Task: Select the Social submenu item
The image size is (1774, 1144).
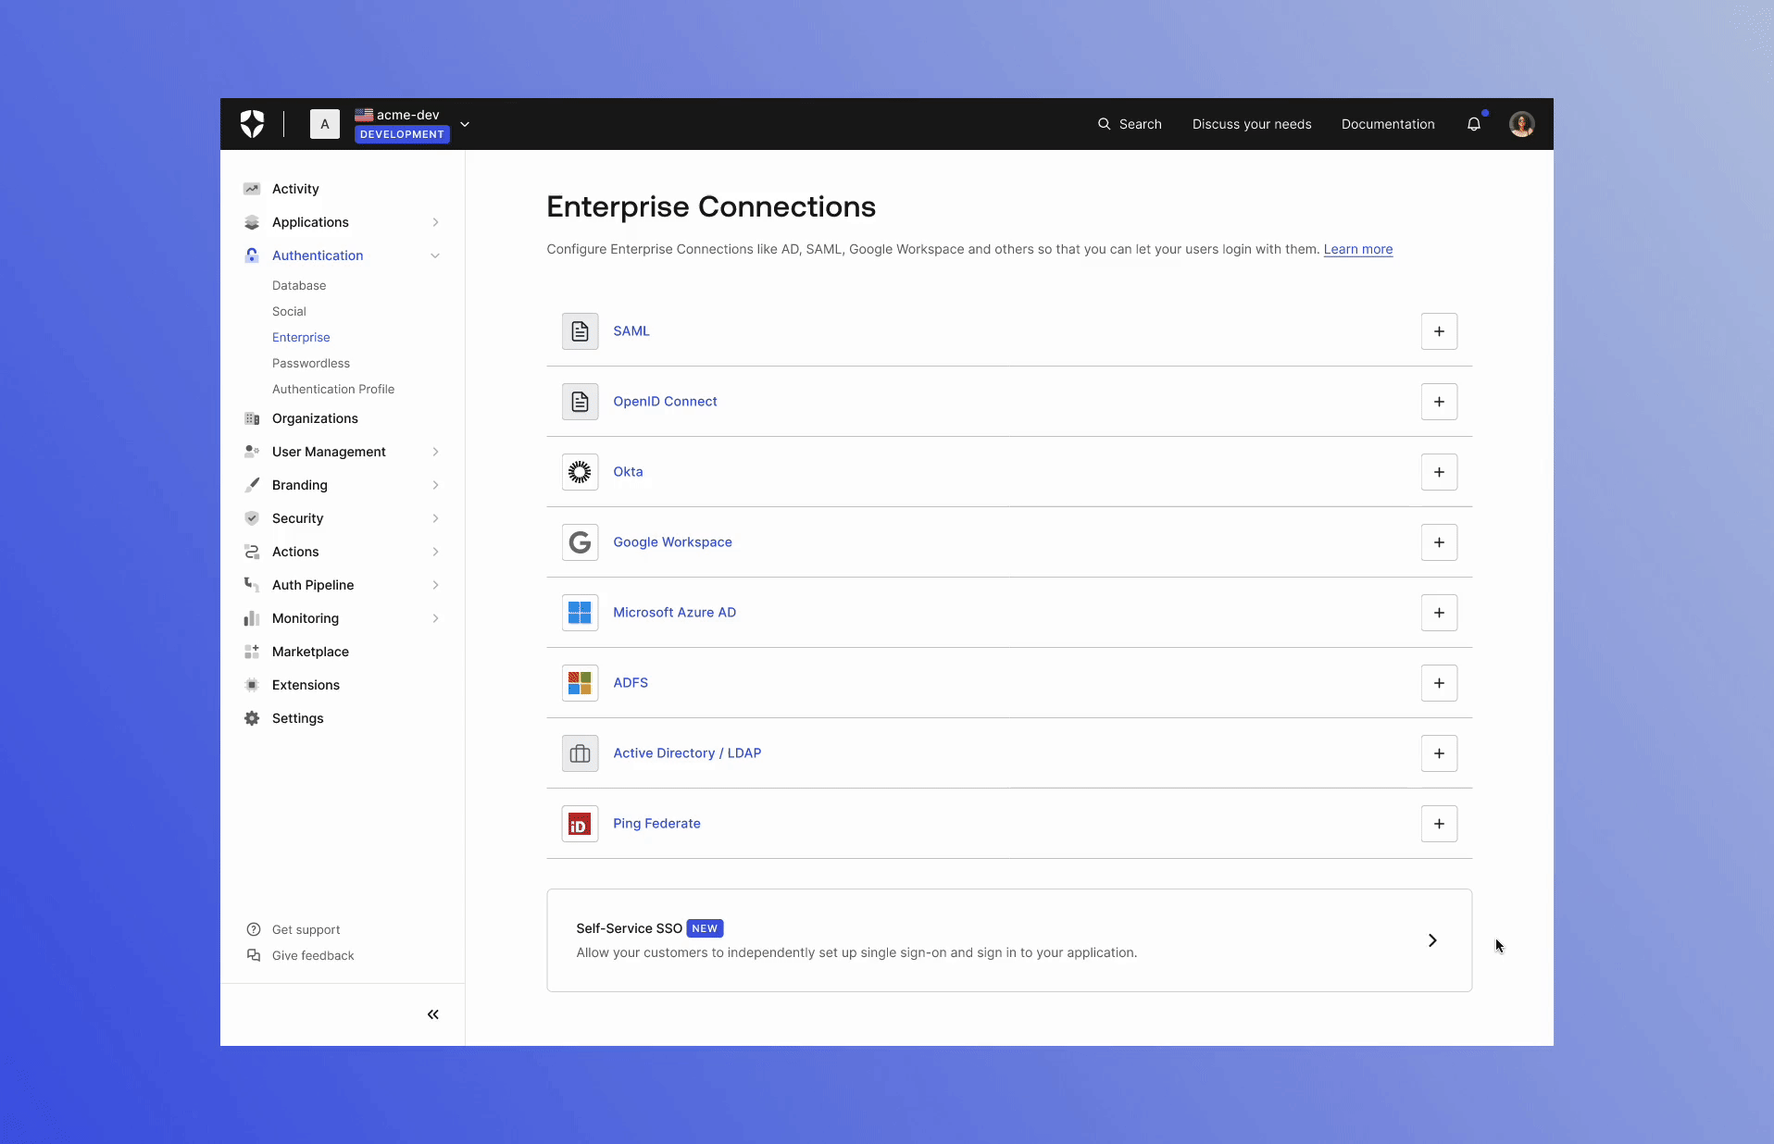Action: 289,311
